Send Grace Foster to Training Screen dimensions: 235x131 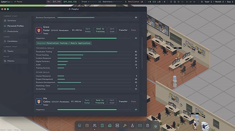(100, 30)
